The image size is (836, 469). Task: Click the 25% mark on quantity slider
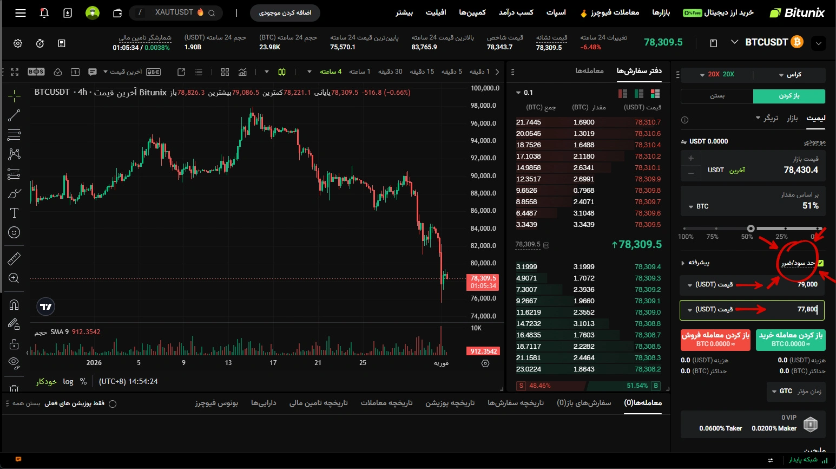tap(785, 229)
